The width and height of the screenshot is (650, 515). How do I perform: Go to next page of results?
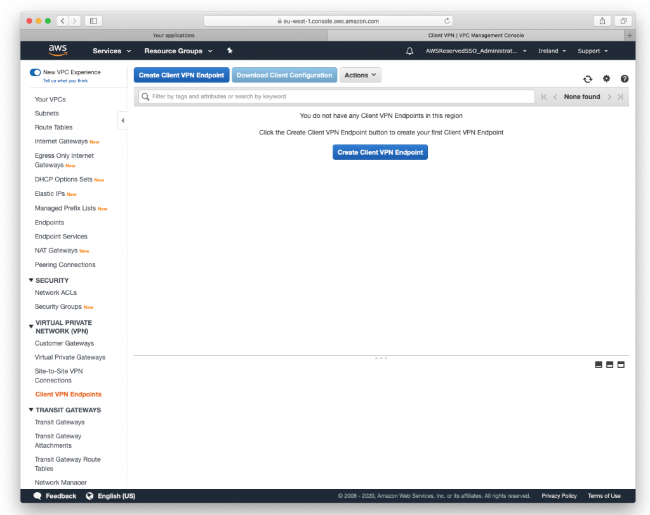pyautogui.click(x=609, y=96)
